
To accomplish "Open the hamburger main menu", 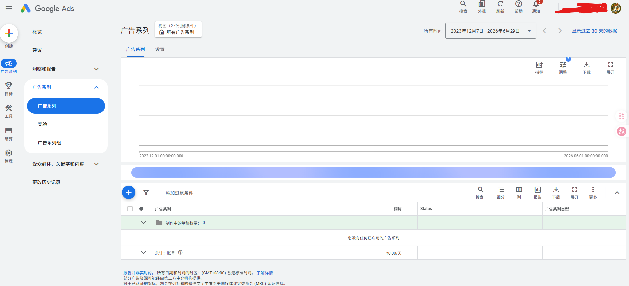I will pyautogui.click(x=9, y=8).
